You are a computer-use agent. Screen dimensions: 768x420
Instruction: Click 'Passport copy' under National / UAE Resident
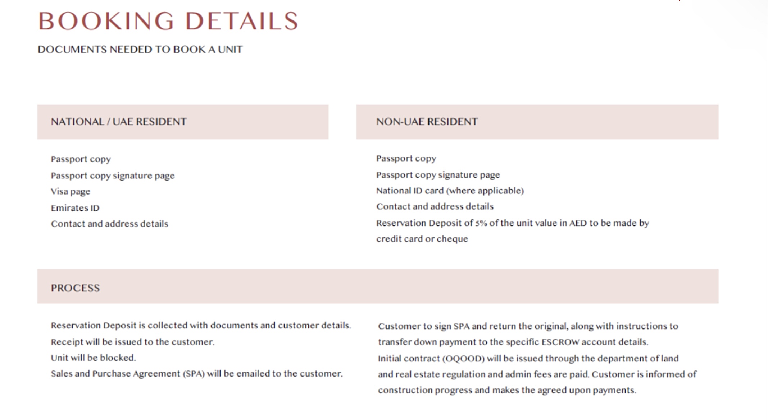point(81,159)
